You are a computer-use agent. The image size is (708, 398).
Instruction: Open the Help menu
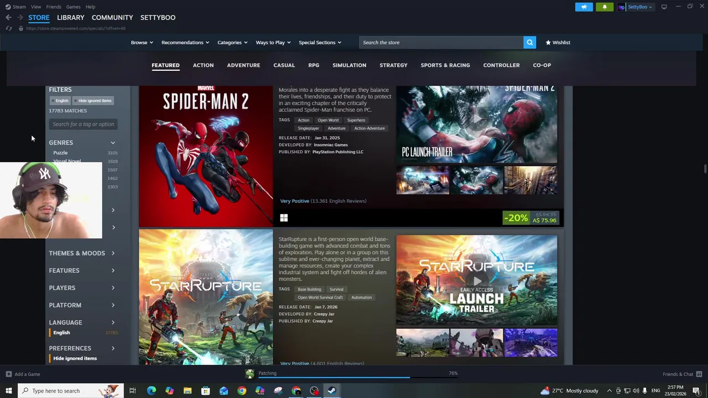[x=90, y=7]
